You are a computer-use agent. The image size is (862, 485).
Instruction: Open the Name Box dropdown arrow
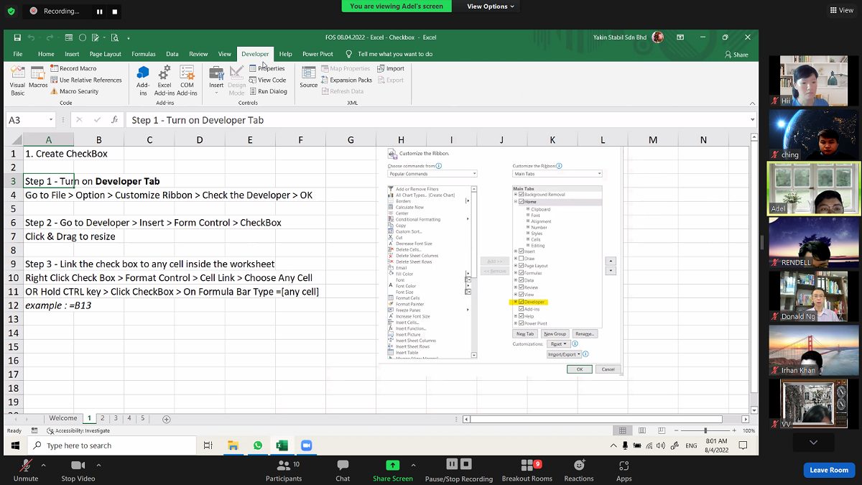51,120
